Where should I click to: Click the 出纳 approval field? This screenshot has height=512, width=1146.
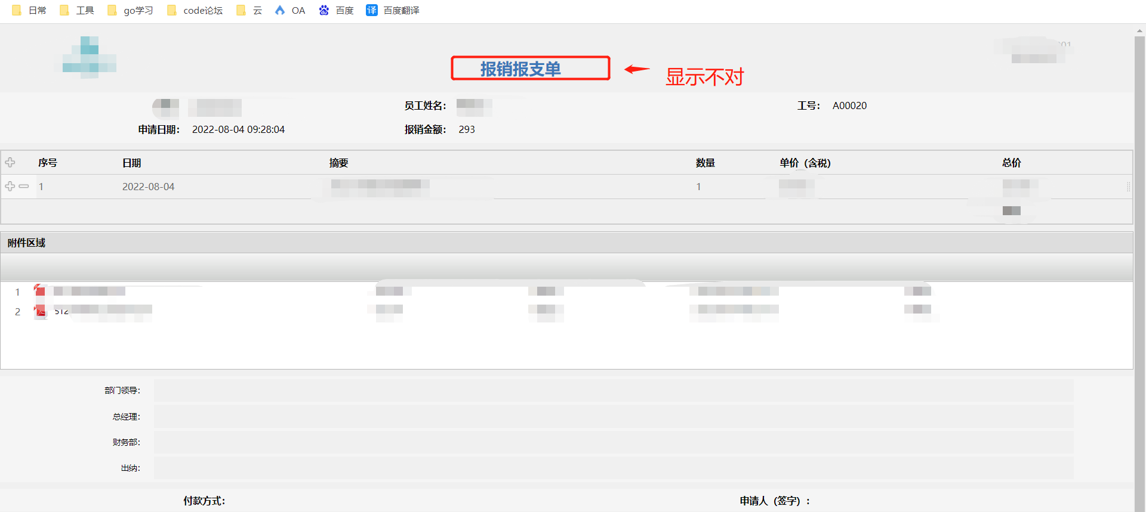614,468
